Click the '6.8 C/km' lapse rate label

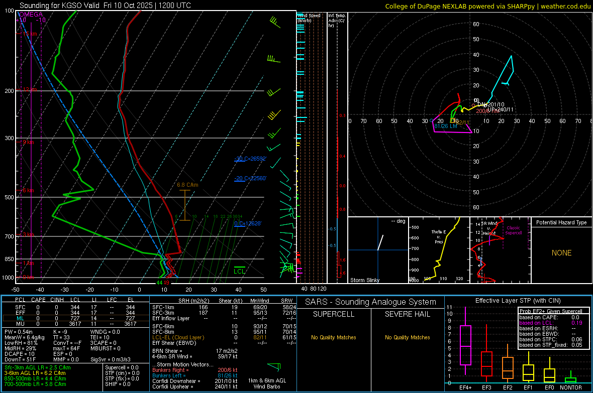(x=187, y=185)
